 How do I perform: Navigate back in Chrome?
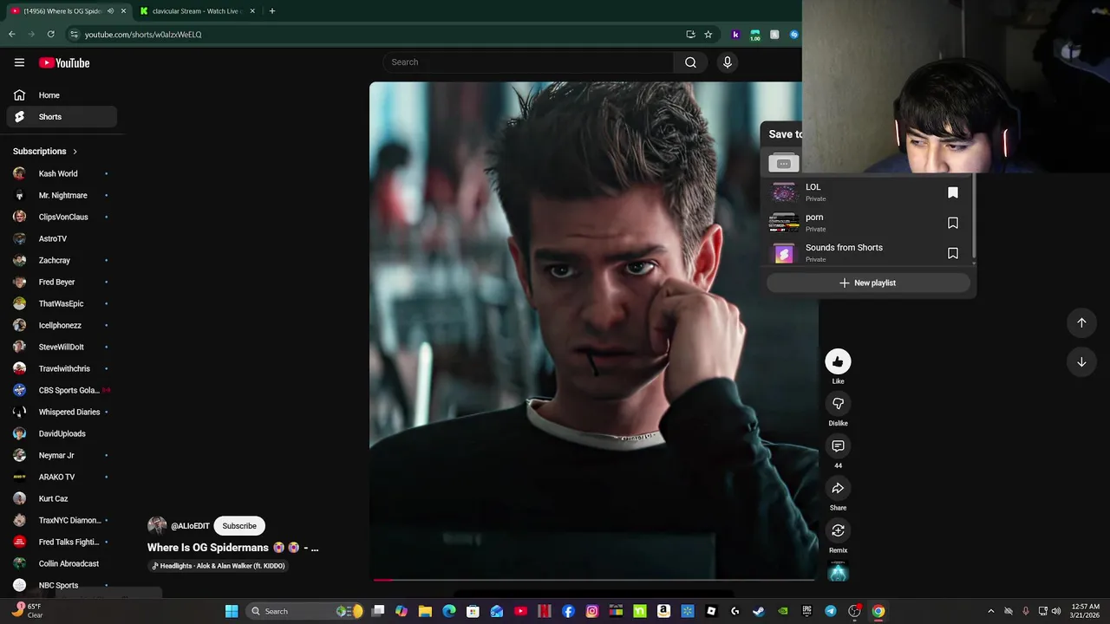click(12, 34)
